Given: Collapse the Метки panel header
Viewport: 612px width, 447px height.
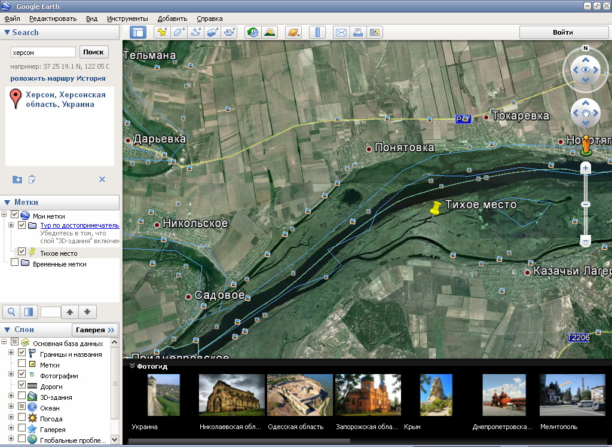Looking at the screenshot, I should tap(7, 203).
